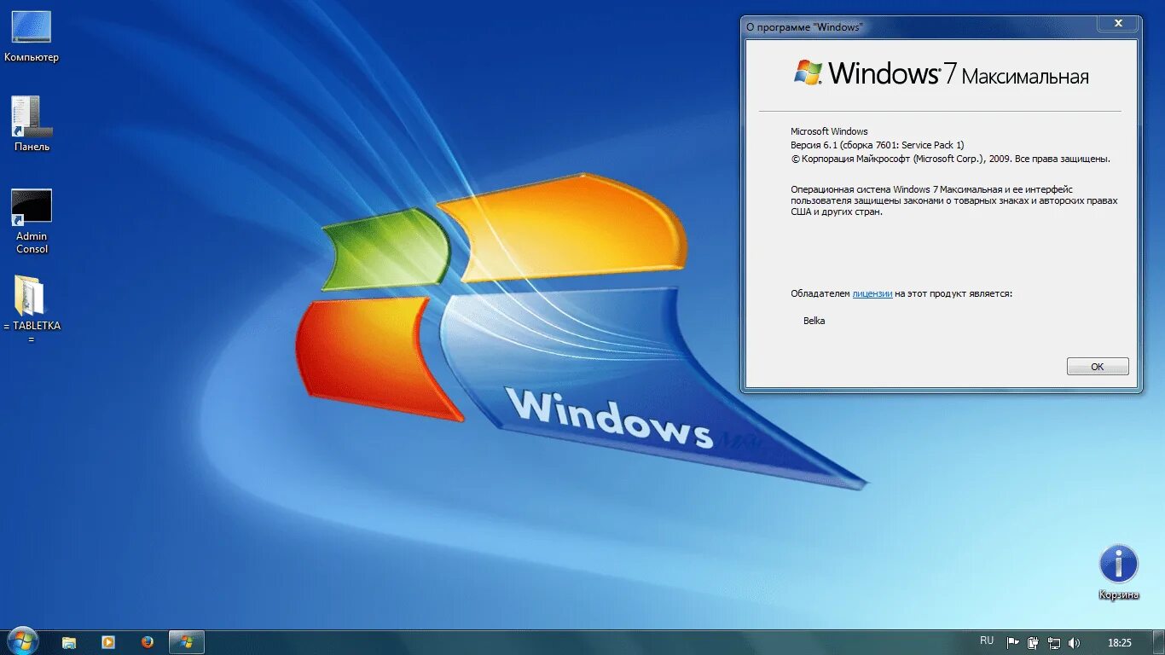
Task: Open the network tray icon
Action: tap(1054, 642)
